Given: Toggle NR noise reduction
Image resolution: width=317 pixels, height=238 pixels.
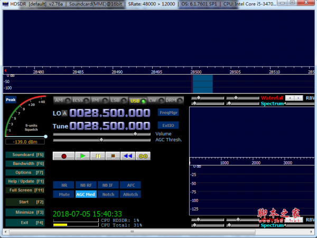Looking at the screenshot, I should 63,185.
